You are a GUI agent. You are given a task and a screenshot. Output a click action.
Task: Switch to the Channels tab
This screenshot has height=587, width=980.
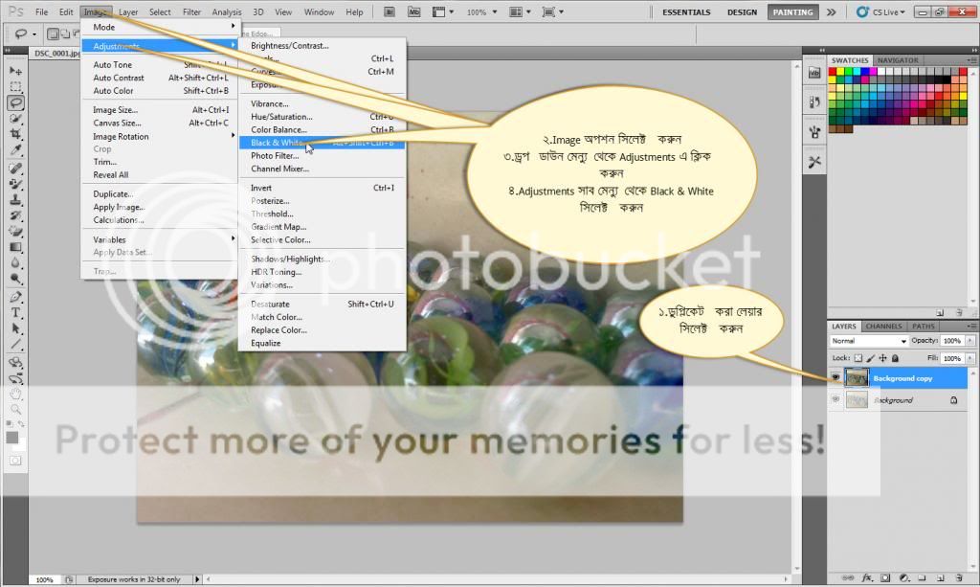coord(882,327)
